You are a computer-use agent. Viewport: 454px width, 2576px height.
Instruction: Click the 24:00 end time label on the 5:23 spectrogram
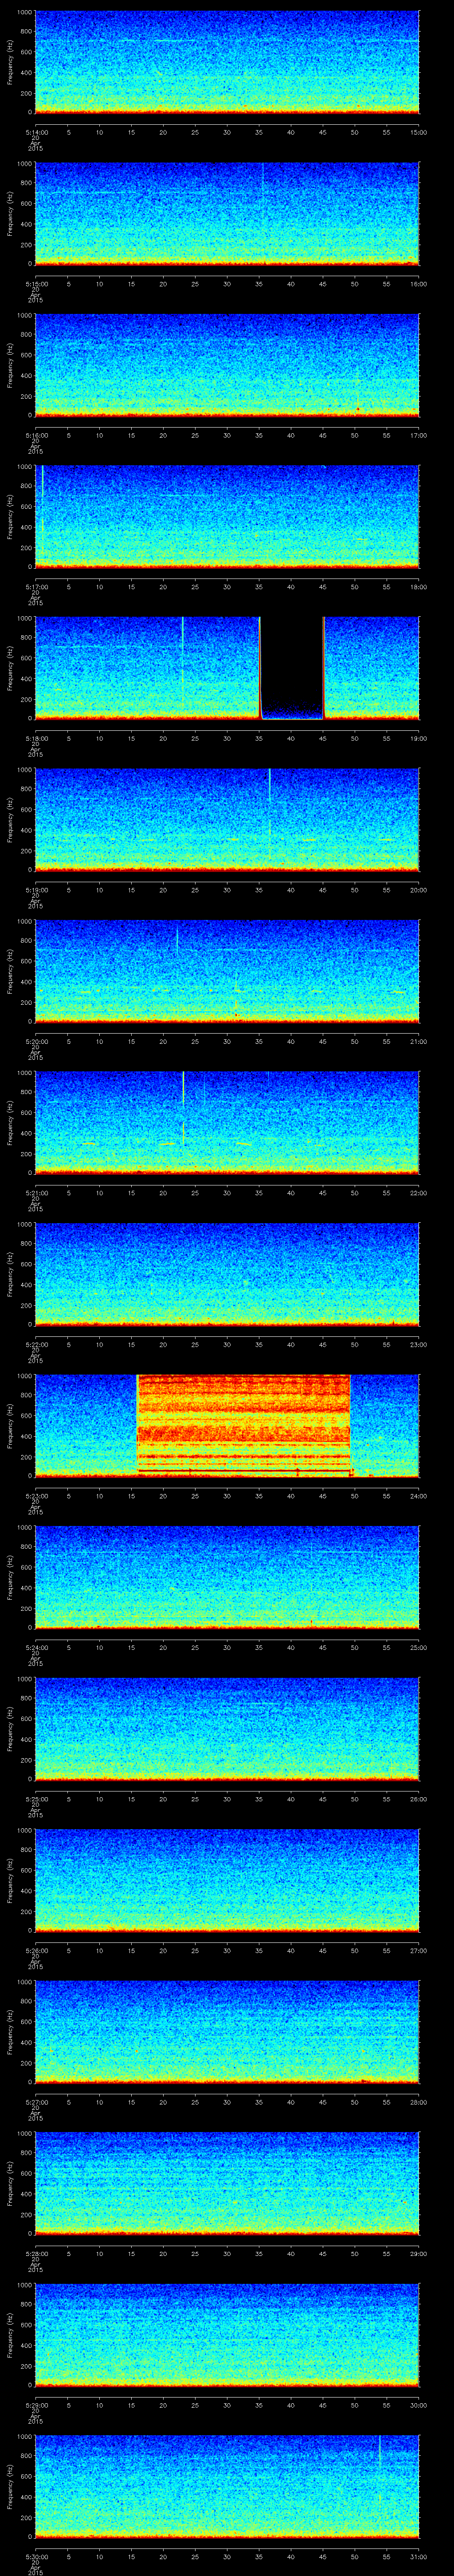pos(418,1496)
